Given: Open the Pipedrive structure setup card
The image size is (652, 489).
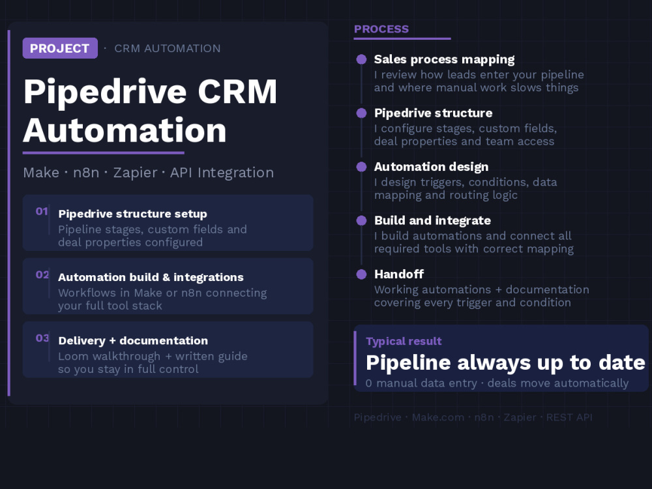Looking at the screenshot, I should (168, 223).
